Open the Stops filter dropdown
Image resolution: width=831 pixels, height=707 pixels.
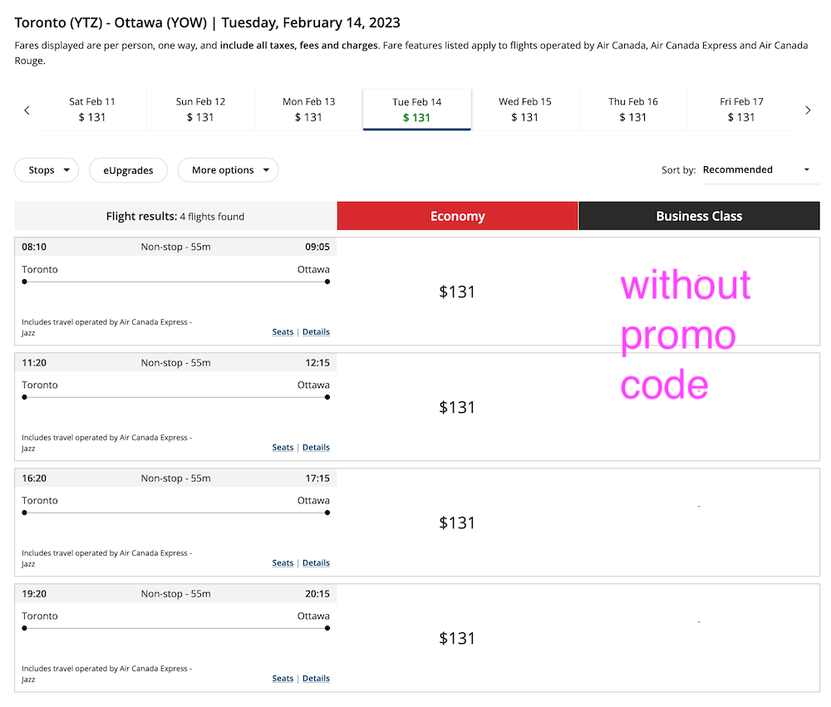47,170
